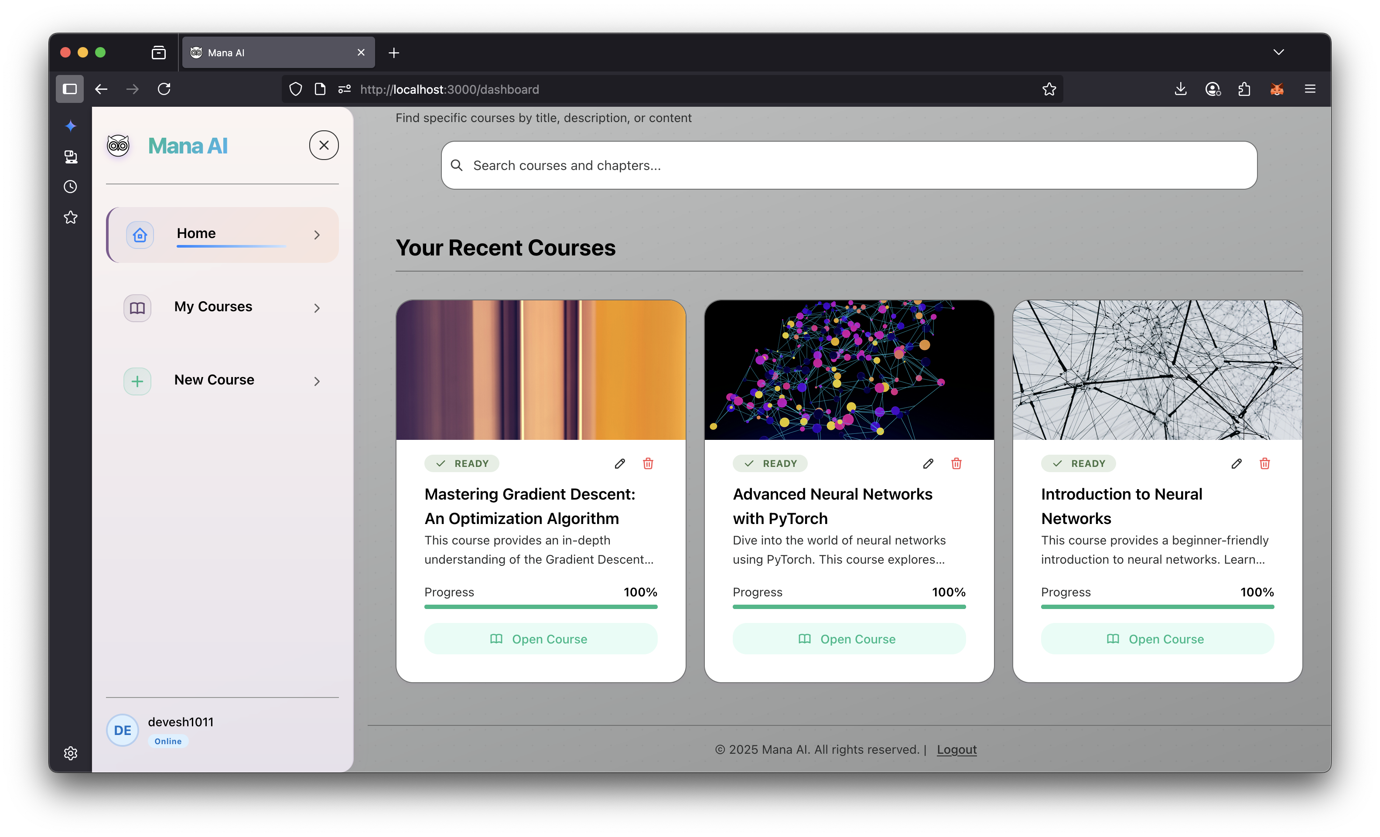The image size is (1380, 837).
Task: Open Firefox sidebar history clock icon
Action: click(x=71, y=187)
